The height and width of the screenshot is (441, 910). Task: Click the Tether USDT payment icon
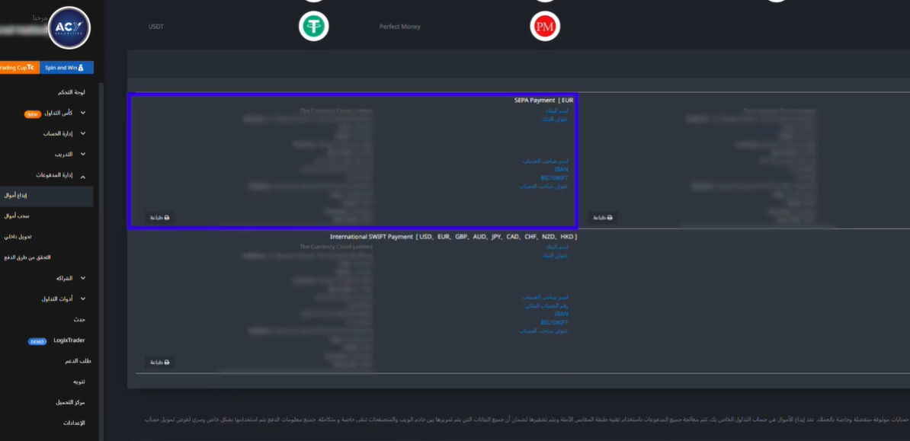(313, 27)
